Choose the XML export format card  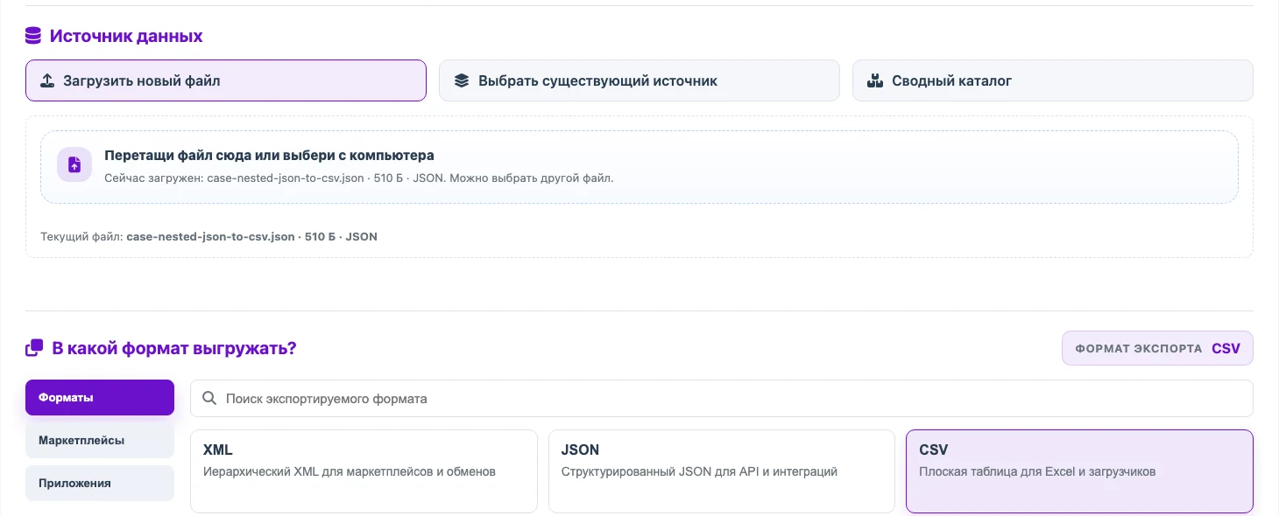[364, 471]
